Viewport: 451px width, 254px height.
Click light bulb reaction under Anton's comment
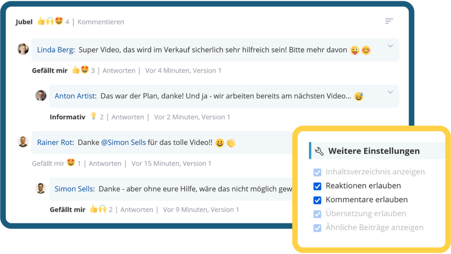[93, 116]
